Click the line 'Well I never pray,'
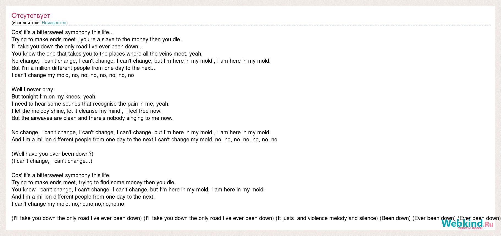The image size is (501, 236). [x=33, y=89]
